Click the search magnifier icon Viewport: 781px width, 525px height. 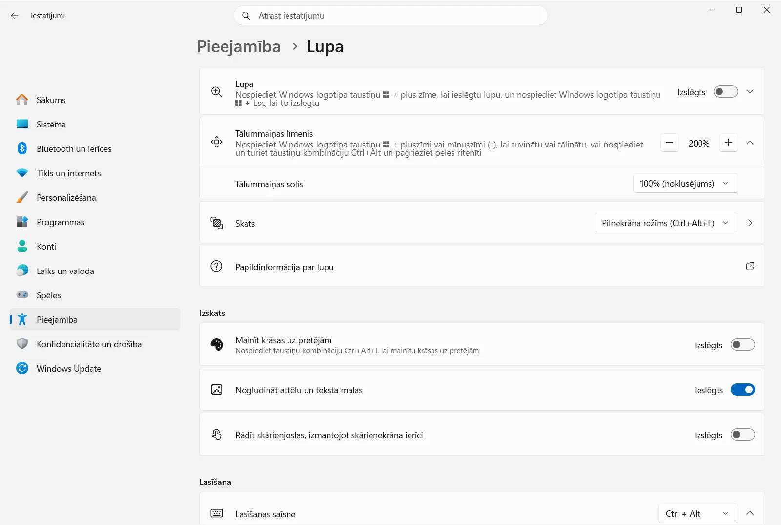pos(246,16)
